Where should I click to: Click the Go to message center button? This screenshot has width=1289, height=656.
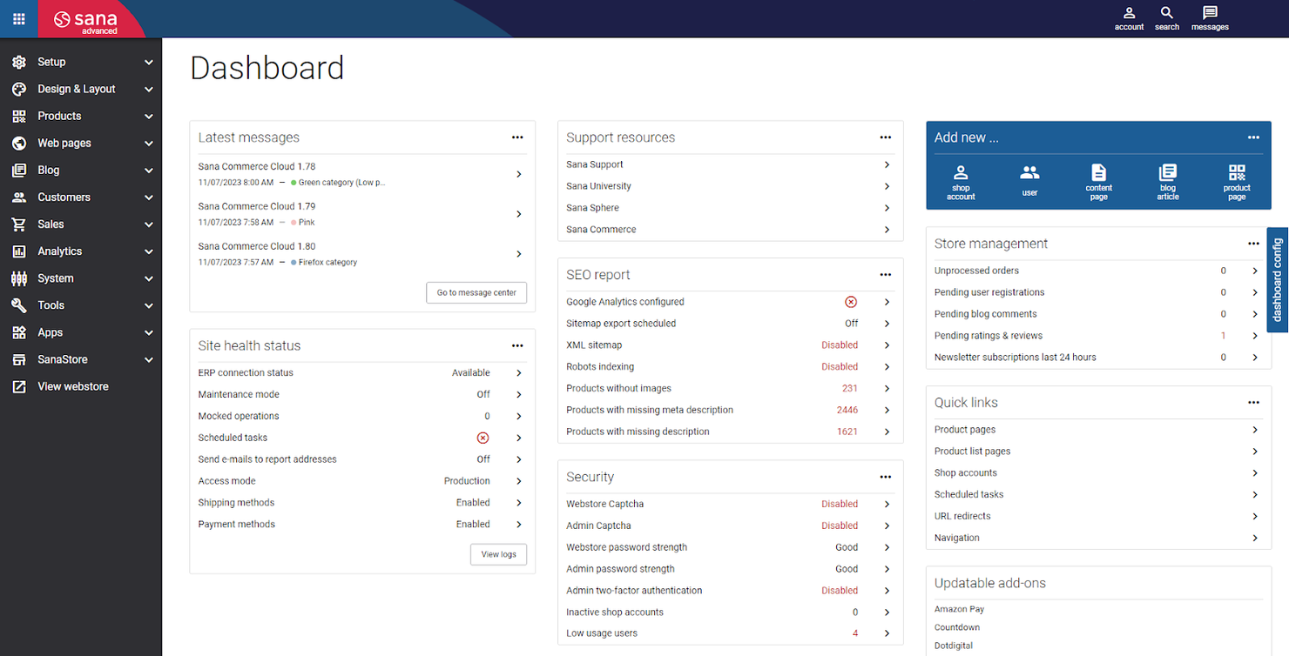[476, 292]
